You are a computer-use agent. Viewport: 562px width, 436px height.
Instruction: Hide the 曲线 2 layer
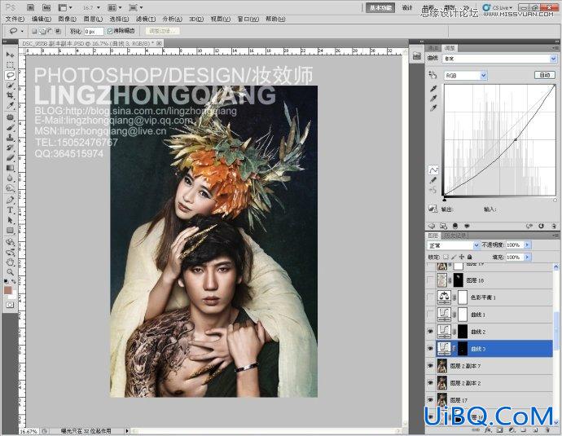[x=431, y=332]
